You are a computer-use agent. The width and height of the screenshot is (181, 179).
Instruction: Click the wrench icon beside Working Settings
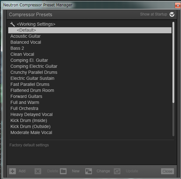[12, 24]
